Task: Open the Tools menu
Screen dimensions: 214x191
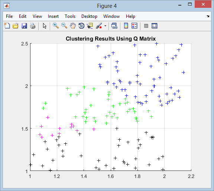Action: point(70,16)
